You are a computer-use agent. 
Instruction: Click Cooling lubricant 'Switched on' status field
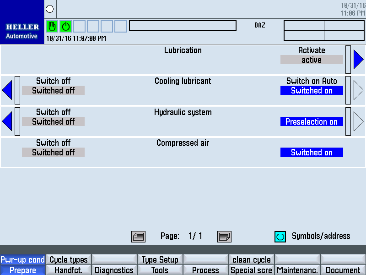(x=312, y=91)
